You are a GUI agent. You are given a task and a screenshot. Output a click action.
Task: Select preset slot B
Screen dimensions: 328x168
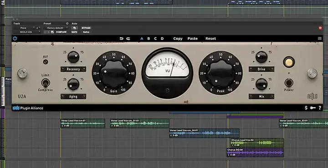tap(149, 39)
